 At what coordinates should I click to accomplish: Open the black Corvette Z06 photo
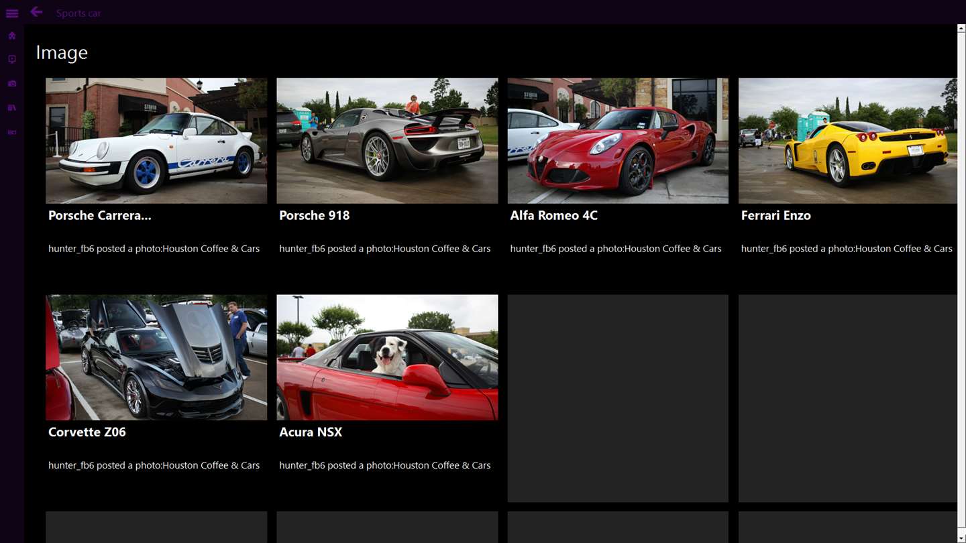[x=156, y=357]
